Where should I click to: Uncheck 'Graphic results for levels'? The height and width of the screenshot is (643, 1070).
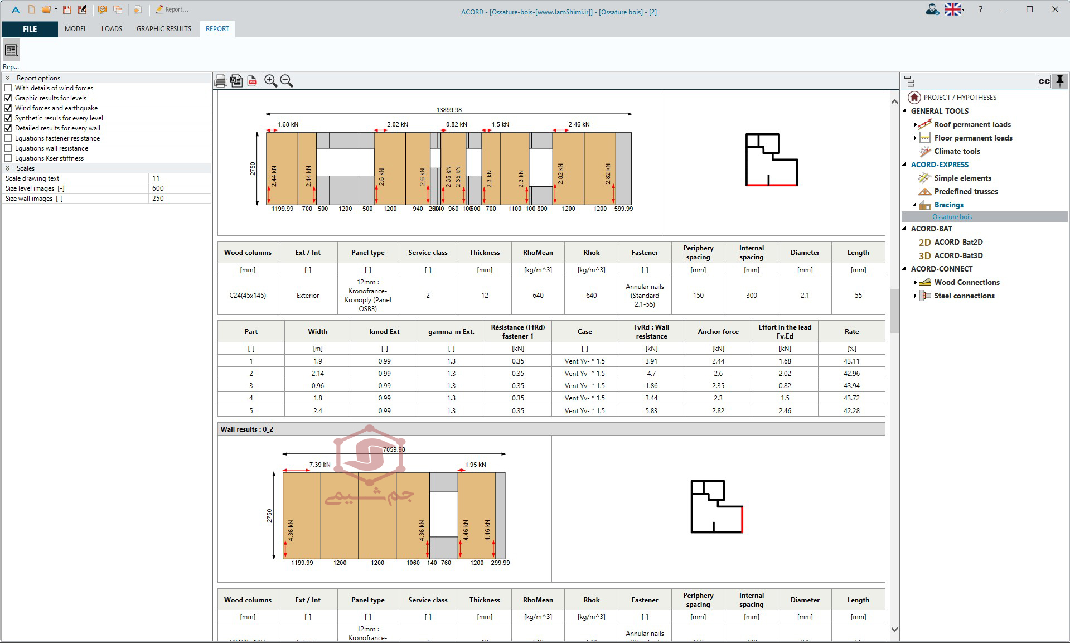pyautogui.click(x=8, y=98)
